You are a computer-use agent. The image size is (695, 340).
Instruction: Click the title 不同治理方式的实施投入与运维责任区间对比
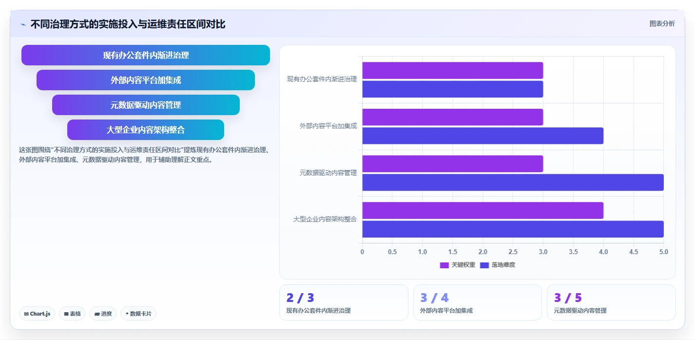pyautogui.click(x=128, y=24)
